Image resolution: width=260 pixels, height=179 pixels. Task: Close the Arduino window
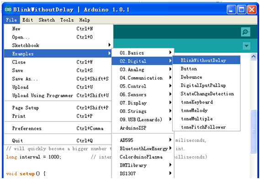click(x=252, y=10)
